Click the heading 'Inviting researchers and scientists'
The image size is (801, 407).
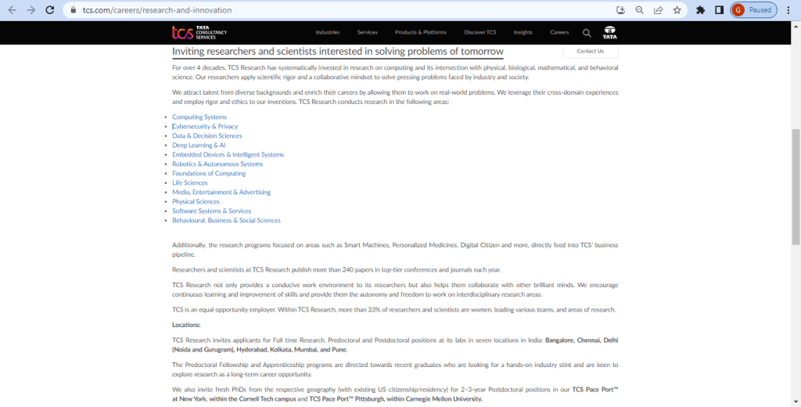point(338,51)
